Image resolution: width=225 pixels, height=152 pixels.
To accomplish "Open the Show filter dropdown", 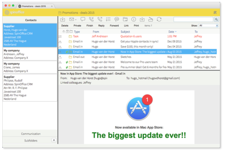I will (209, 26).
